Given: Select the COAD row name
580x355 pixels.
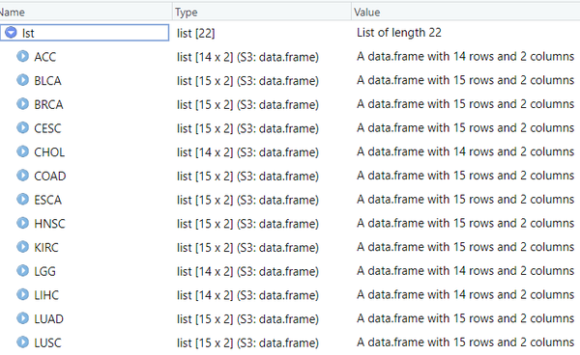Looking at the screenshot, I should click(x=50, y=176).
